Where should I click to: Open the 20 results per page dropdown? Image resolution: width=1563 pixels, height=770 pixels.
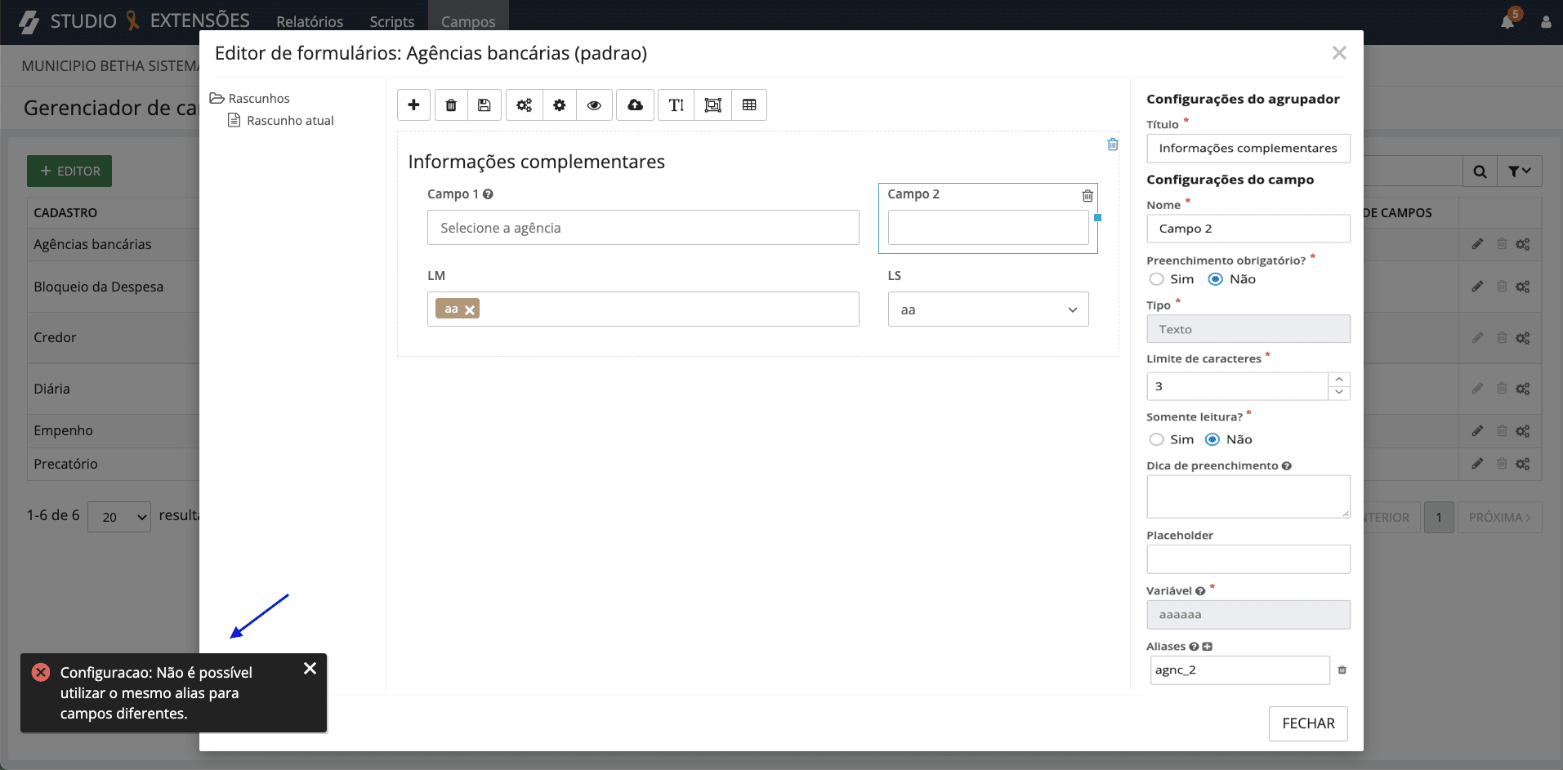pyautogui.click(x=119, y=517)
